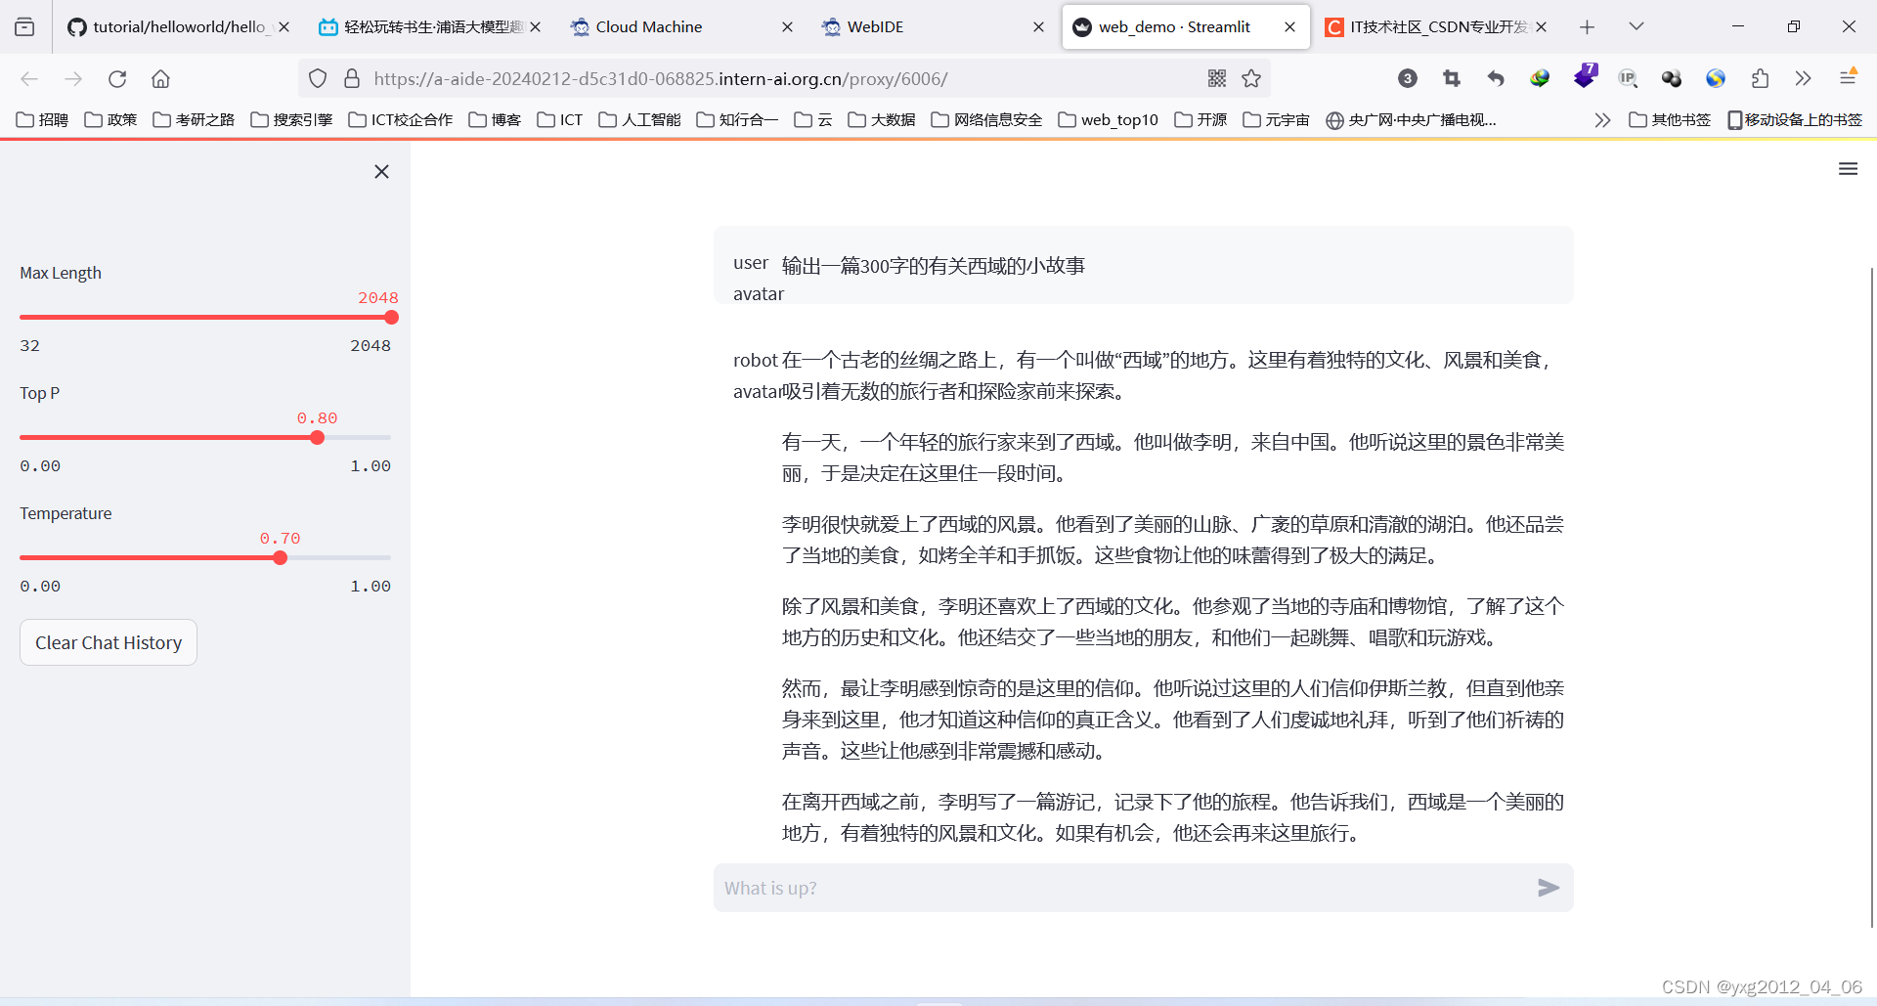
Task: Switch to the CSDN IT技术社区 tab
Action: point(1427,26)
